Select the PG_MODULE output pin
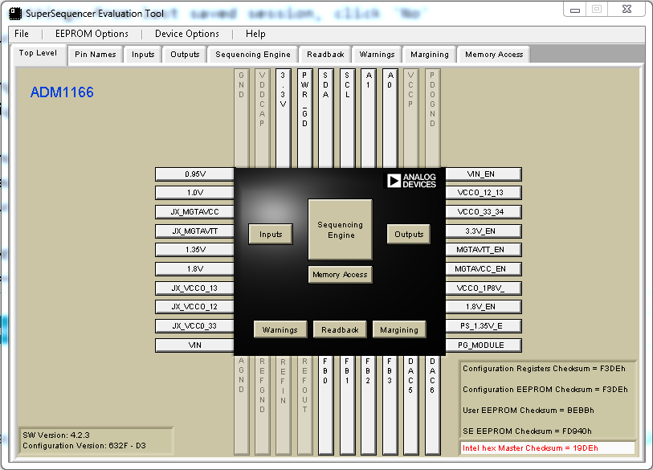This screenshot has width=653, height=470. (483, 345)
